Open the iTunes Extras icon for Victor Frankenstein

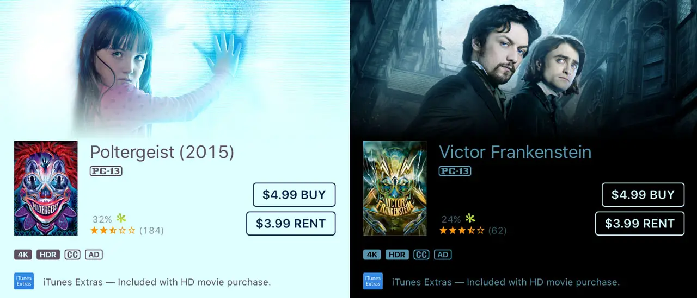pos(373,281)
